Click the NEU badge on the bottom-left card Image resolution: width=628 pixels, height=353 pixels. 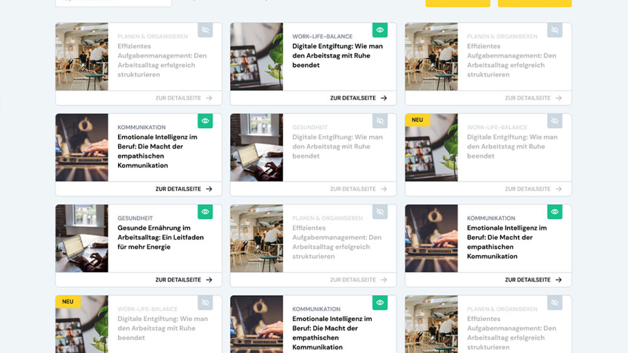(x=68, y=302)
